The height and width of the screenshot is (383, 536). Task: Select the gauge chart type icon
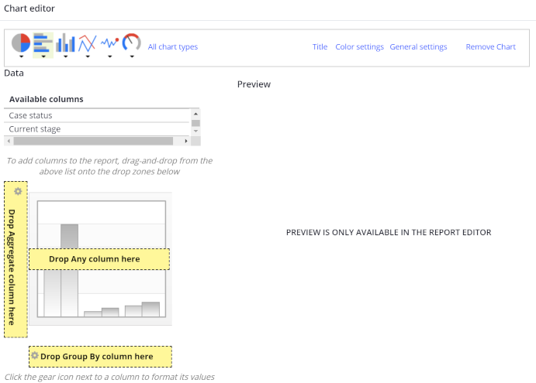[x=132, y=43]
